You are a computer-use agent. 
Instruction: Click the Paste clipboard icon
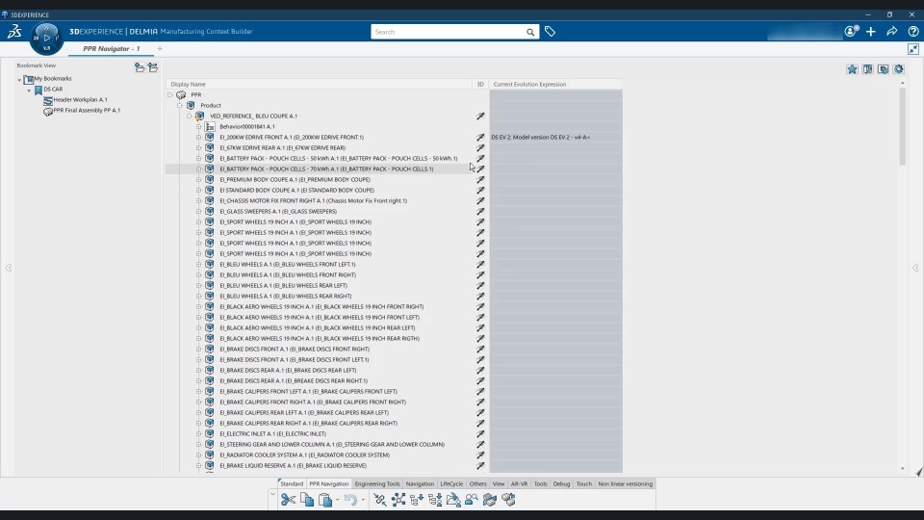[x=325, y=500]
